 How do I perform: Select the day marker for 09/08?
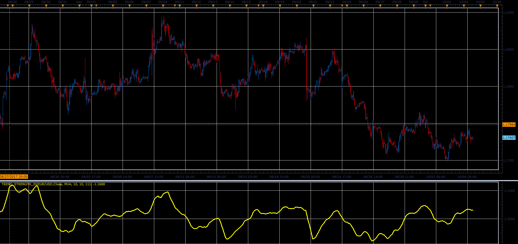click(x=163, y=6)
